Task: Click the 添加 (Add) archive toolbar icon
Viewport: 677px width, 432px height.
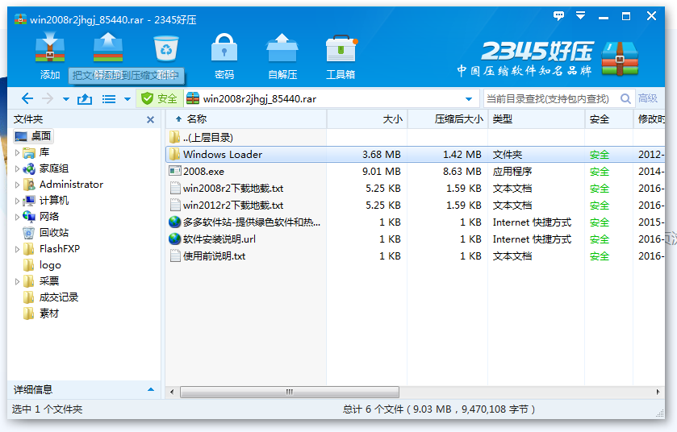Action: [x=50, y=50]
